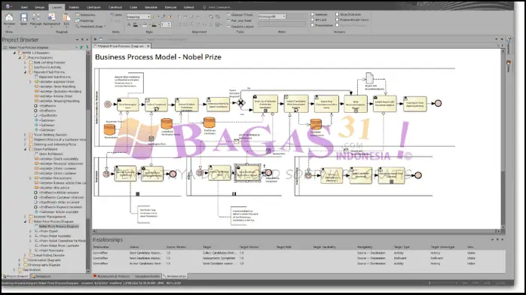Click the pink start event in the top lane
Image resolution: width=526 pixels, height=295 pixels.
108,105
